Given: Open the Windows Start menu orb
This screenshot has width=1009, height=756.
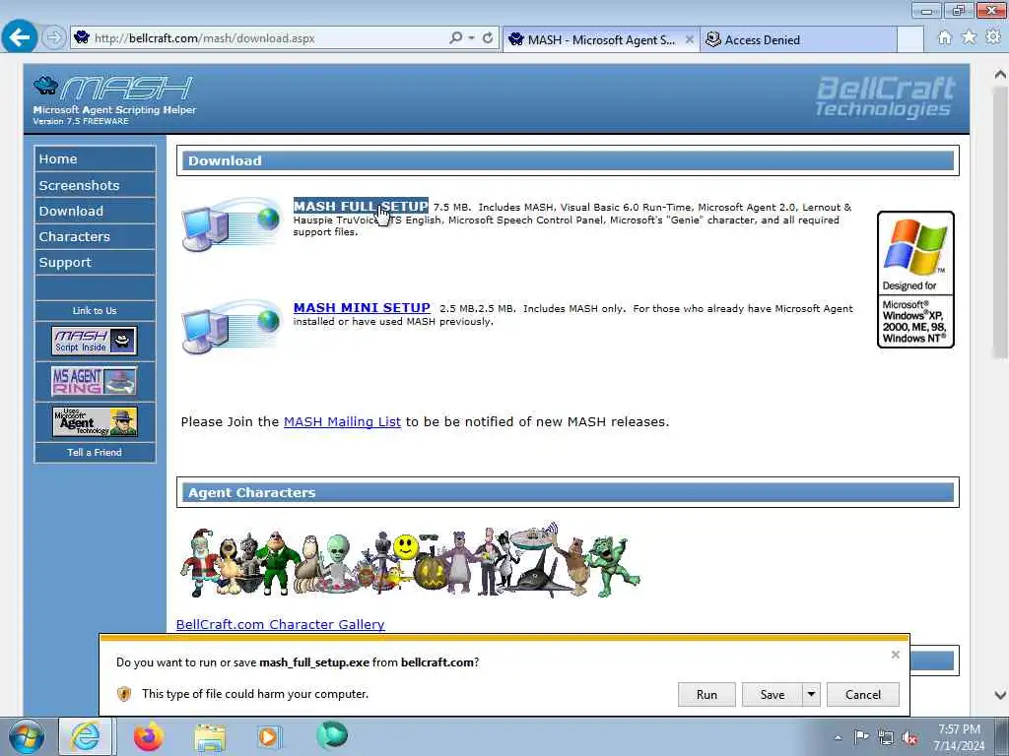Looking at the screenshot, I should tap(27, 736).
